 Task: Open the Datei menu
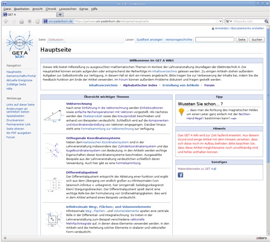(x=7, y=9)
